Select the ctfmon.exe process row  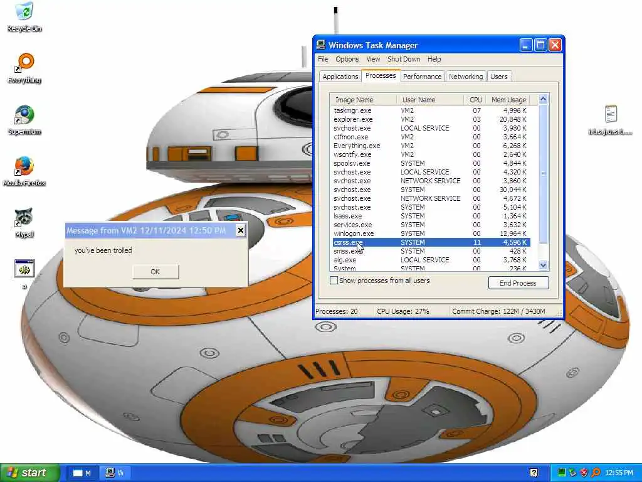(x=431, y=137)
